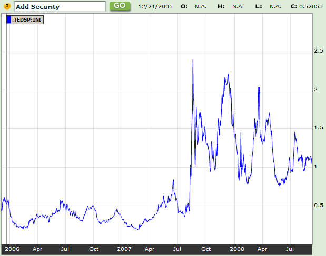Image resolution: width=326 pixels, height=256 pixels.
Task: Click the 2008 label on time axis
Action: point(236,248)
